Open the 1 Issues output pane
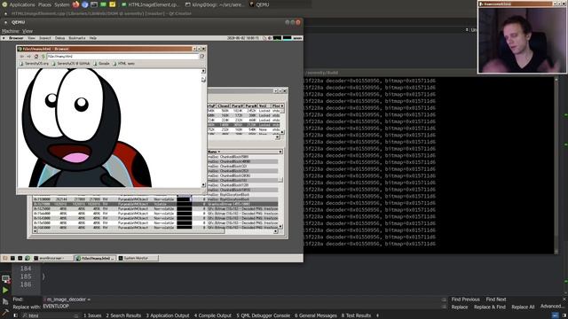The height and width of the screenshot is (319, 568). click(92, 315)
